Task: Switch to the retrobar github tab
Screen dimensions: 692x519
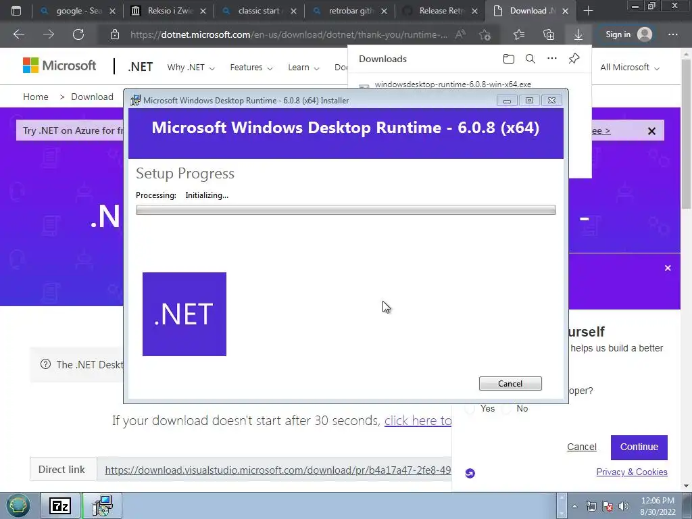Action: click(351, 11)
